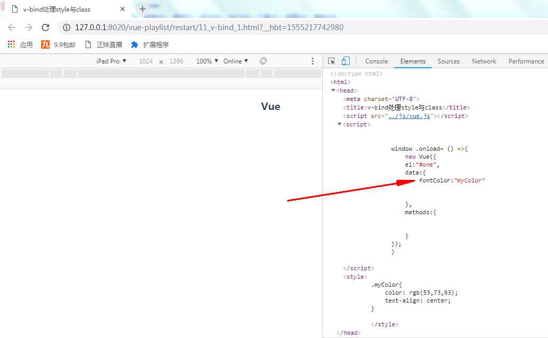Click the color: rgb(53,73,93) line
Image resolution: width=548 pixels, height=338 pixels.
point(421,293)
